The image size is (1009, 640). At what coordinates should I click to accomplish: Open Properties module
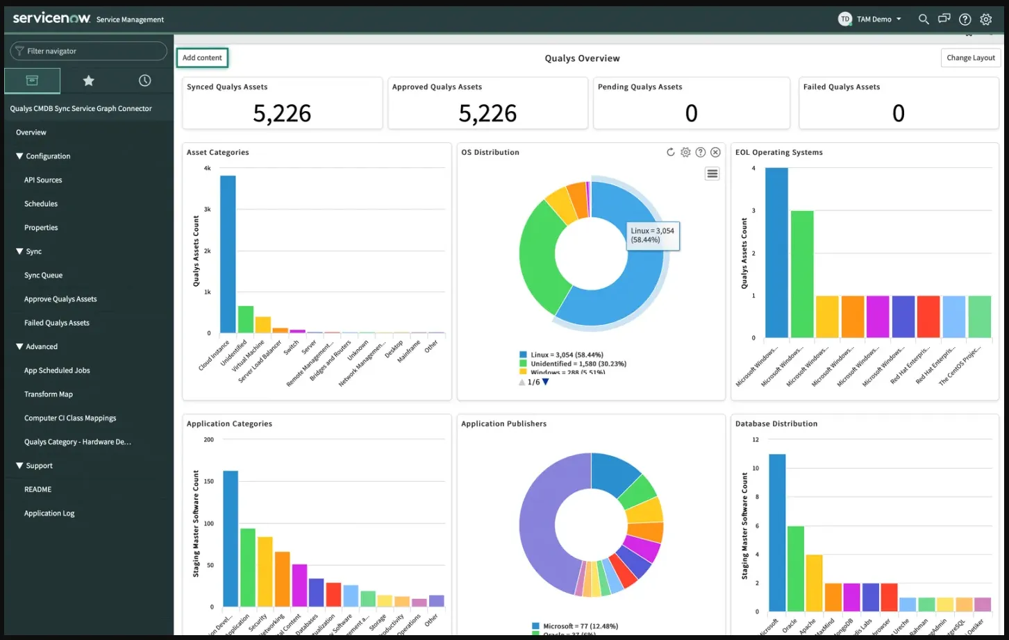[41, 228]
